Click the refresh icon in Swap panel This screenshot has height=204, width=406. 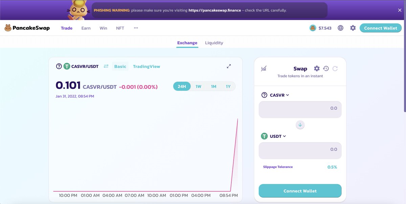(335, 69)
